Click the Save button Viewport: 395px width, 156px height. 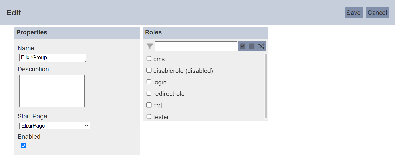pyautogui.click(x=353, y=13)
